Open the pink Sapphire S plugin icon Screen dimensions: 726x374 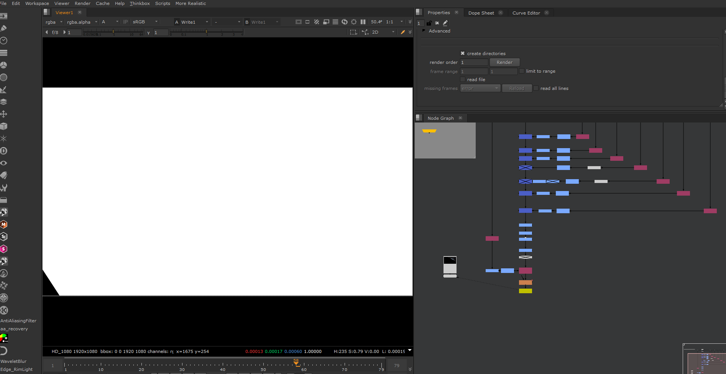(4, 249)
